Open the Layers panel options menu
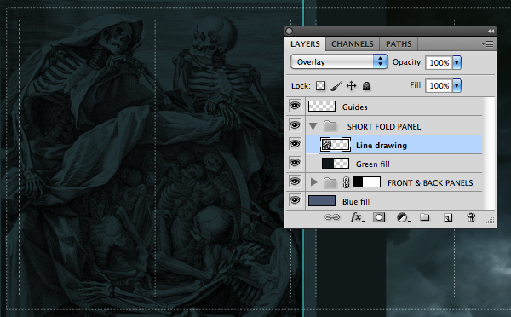The width and height of the screenshot is (511, 317). [487, 43]
